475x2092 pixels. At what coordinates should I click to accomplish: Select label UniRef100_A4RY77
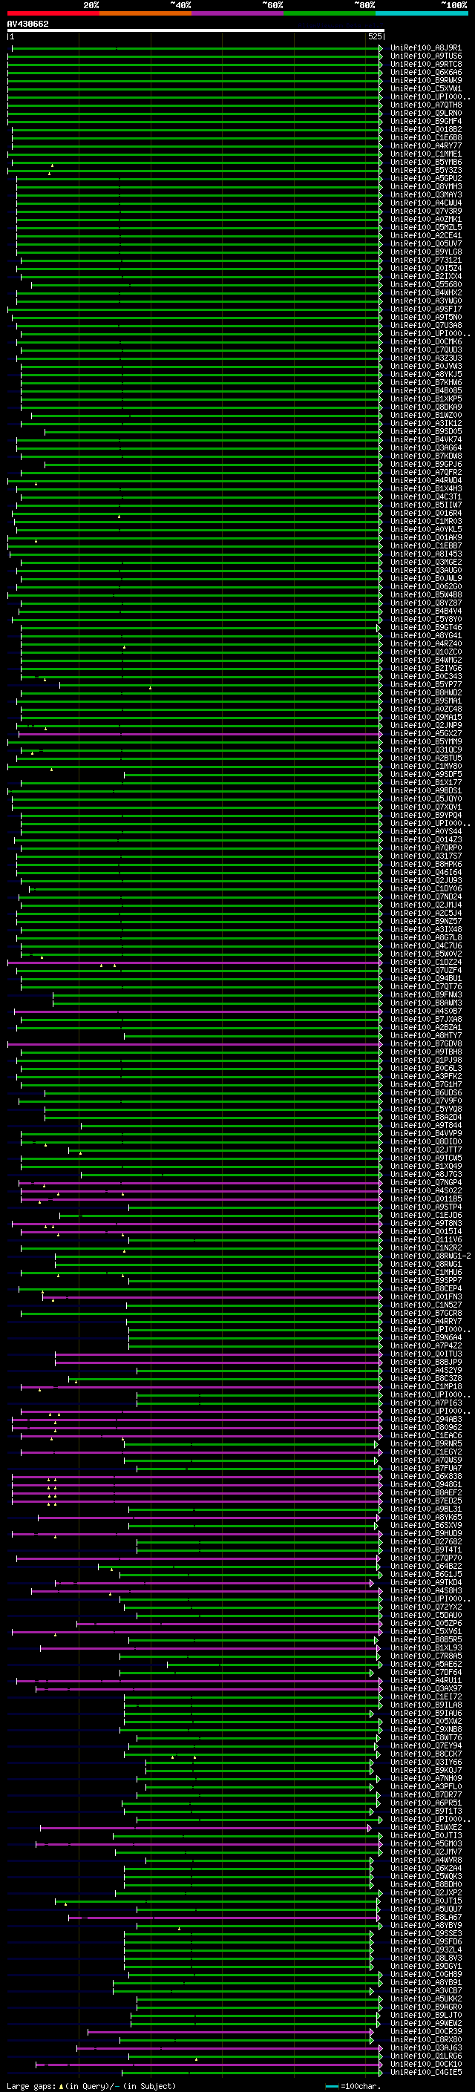pos(425,146)
